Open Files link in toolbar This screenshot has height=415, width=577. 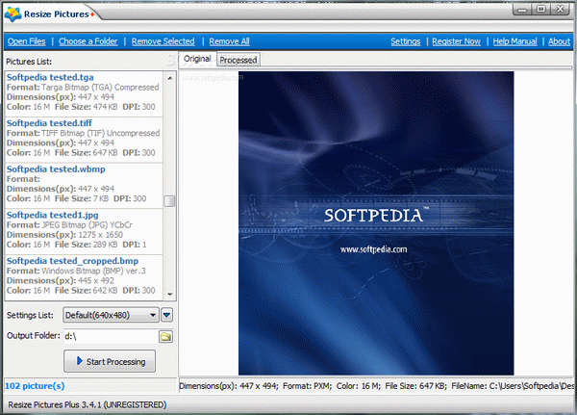tap(27, 41)
